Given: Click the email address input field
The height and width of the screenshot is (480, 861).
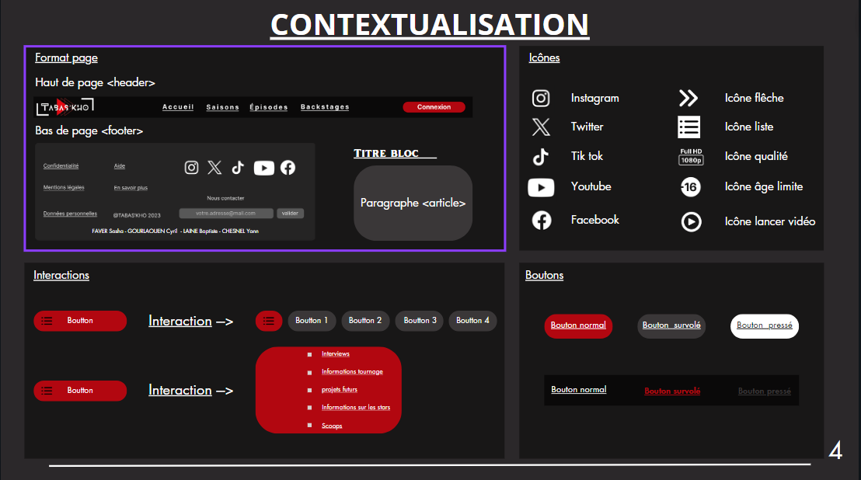Looking at the screenshot, I should (x=226, y=213).
